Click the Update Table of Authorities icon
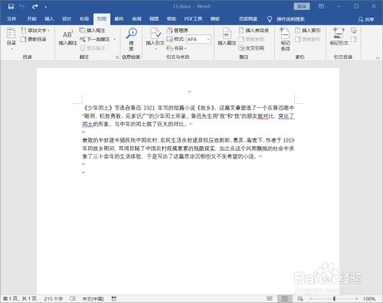The height and width of the screenshot is (303, 383). click(354, 39)
